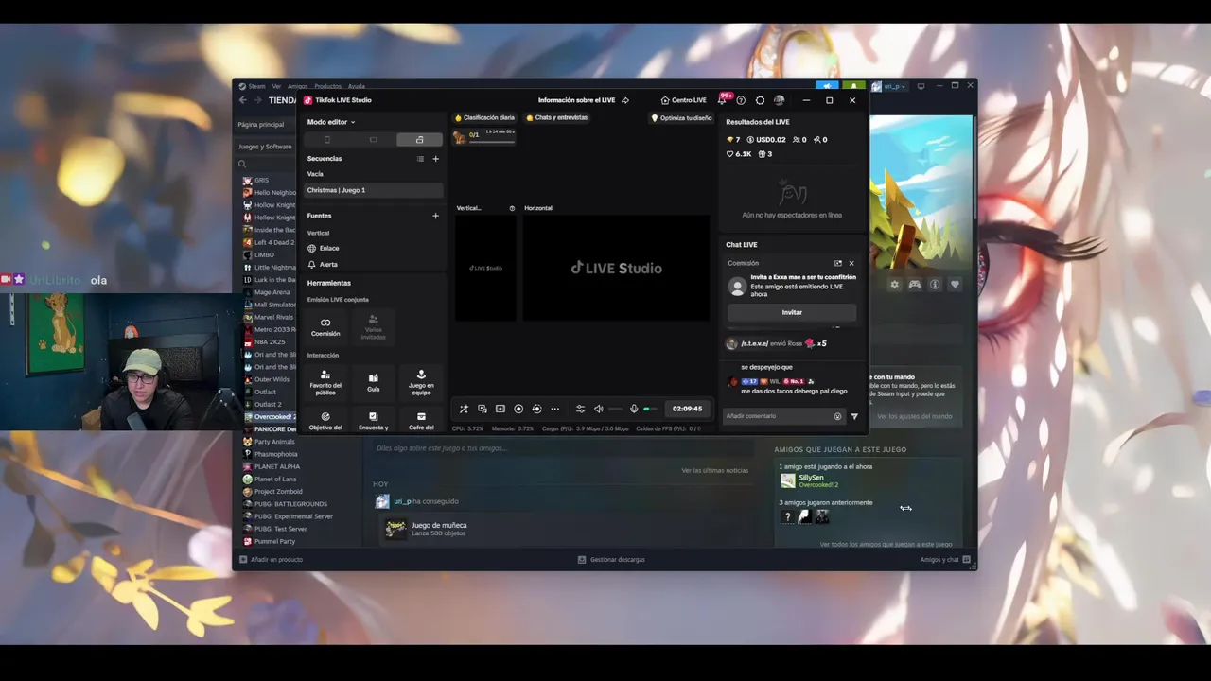Viewport: 1211px width, 681px height.
Task: Open the notifications bell with 99+ badge
Action: click(x=723, y=100)
